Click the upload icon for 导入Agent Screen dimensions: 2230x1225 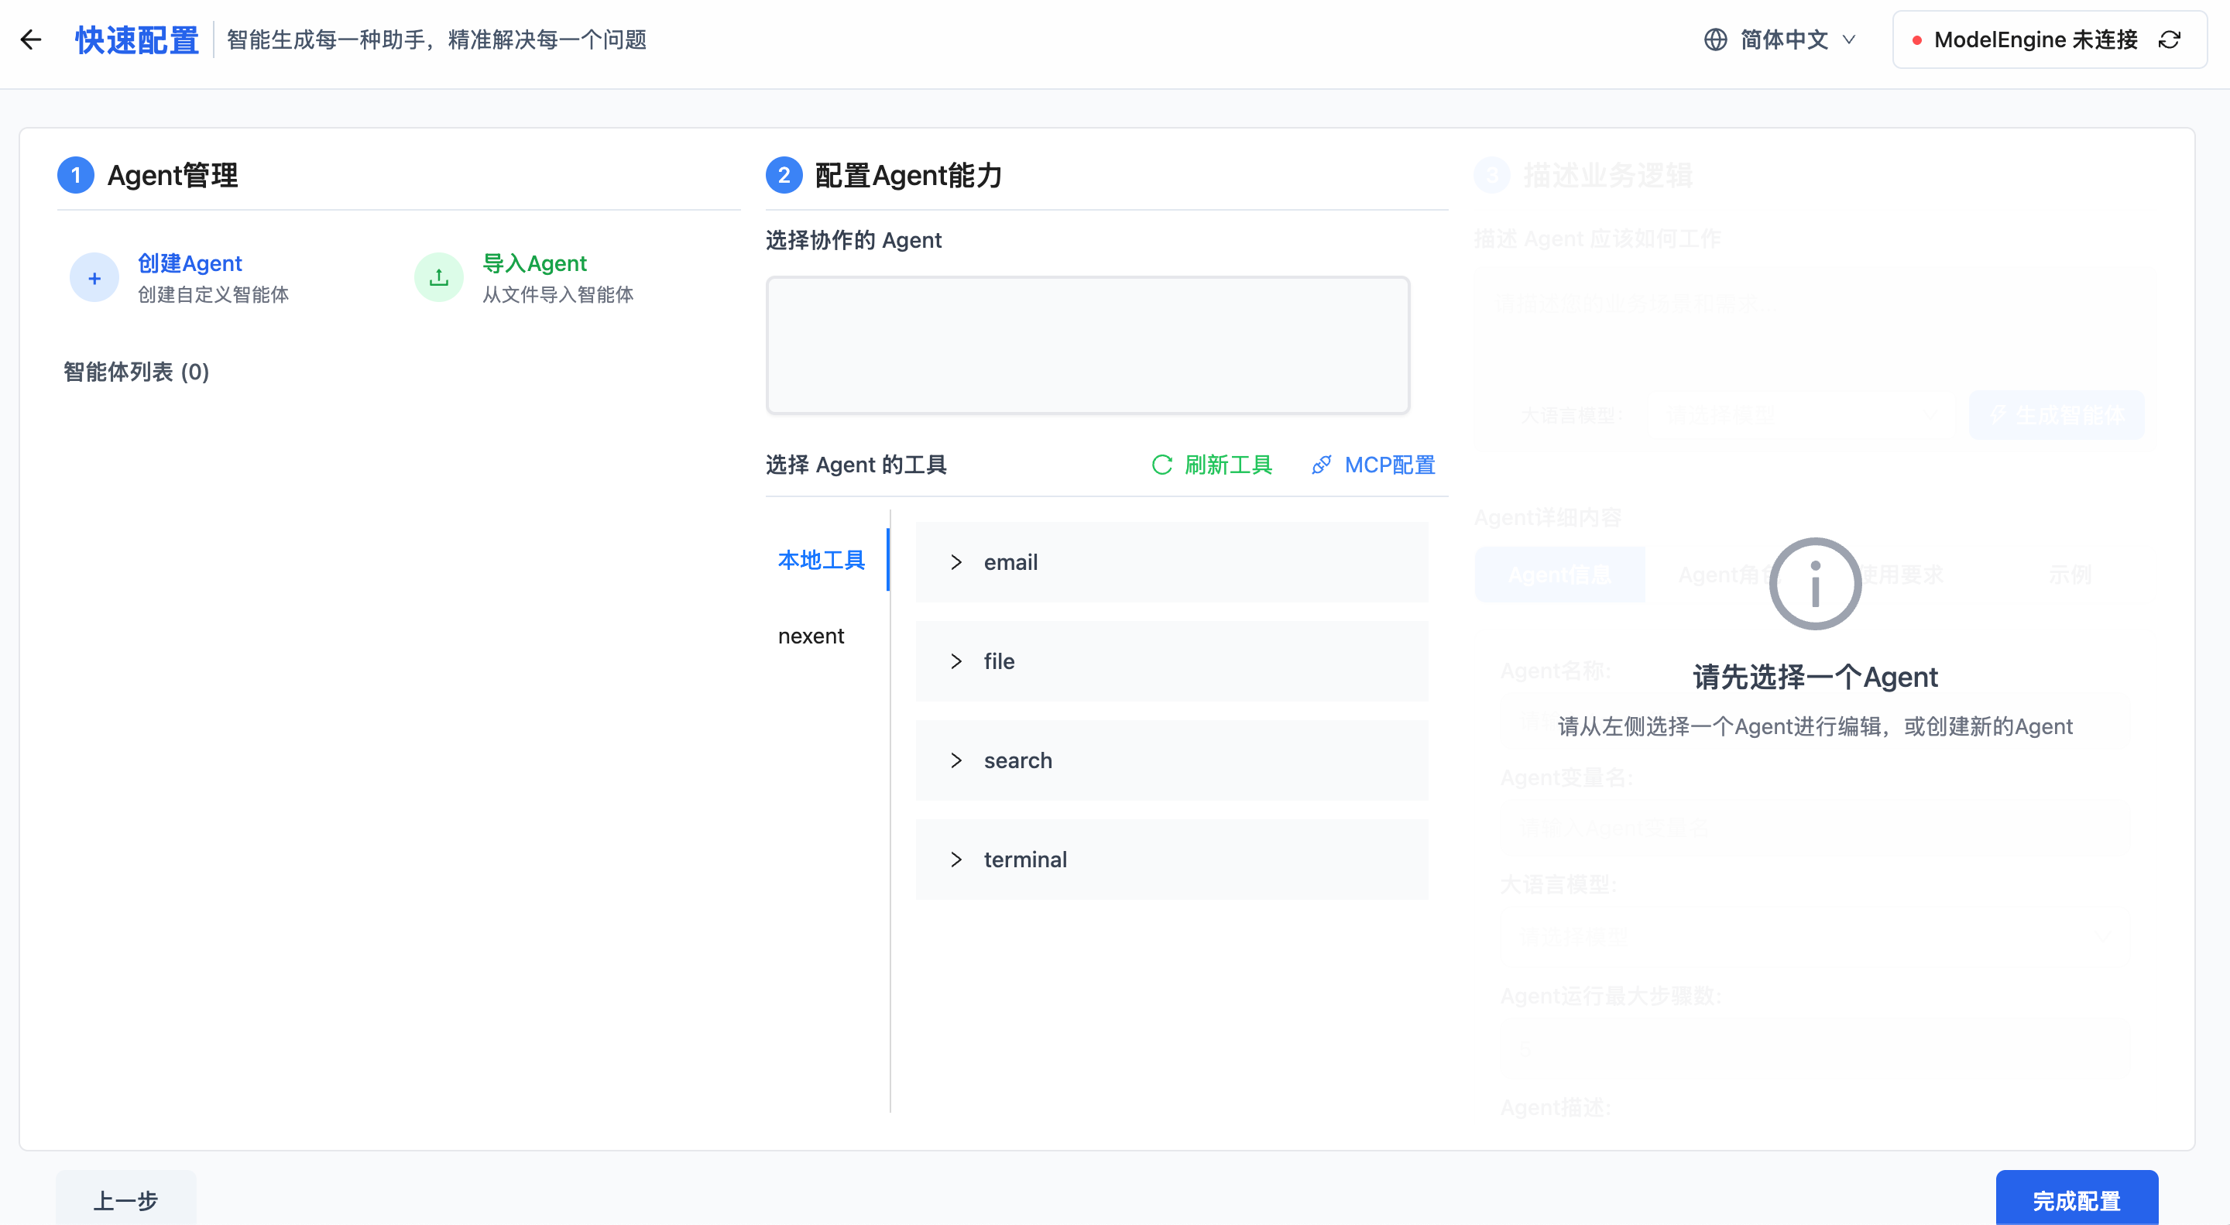click(x=439, y=278)
